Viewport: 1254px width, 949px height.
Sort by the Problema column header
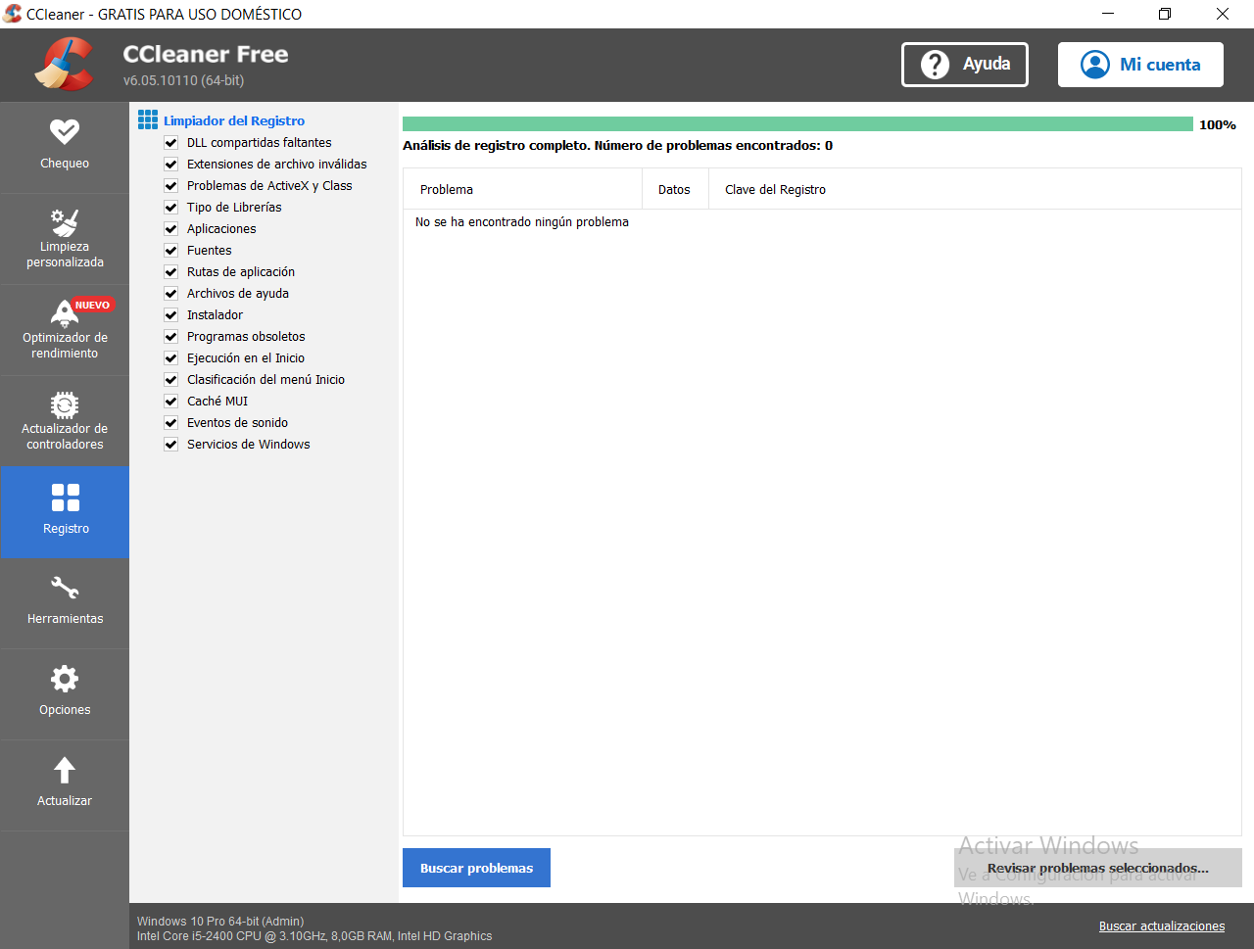tap(522, 190)
